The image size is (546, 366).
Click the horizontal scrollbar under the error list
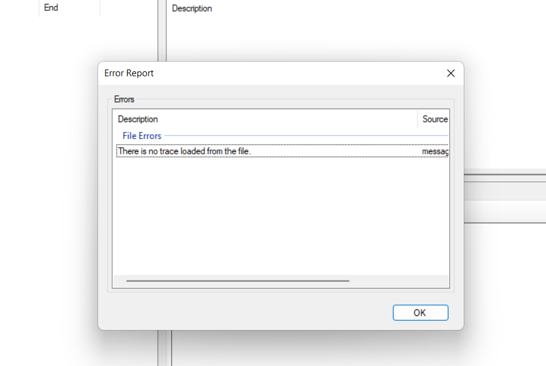tap(238, 281)
